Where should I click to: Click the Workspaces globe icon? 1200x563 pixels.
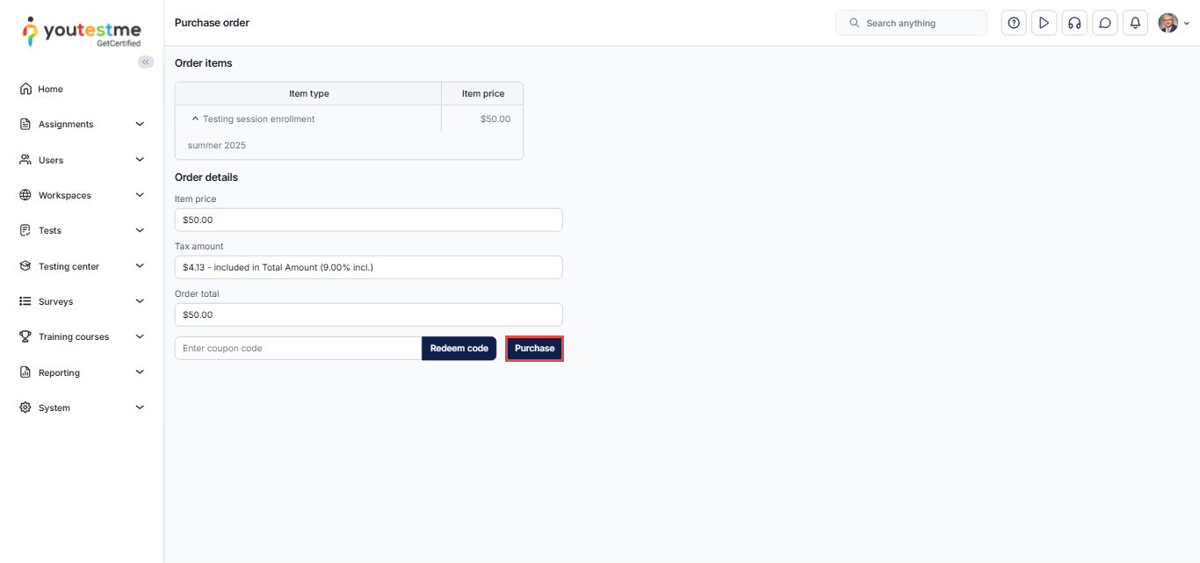click(25, 195)
